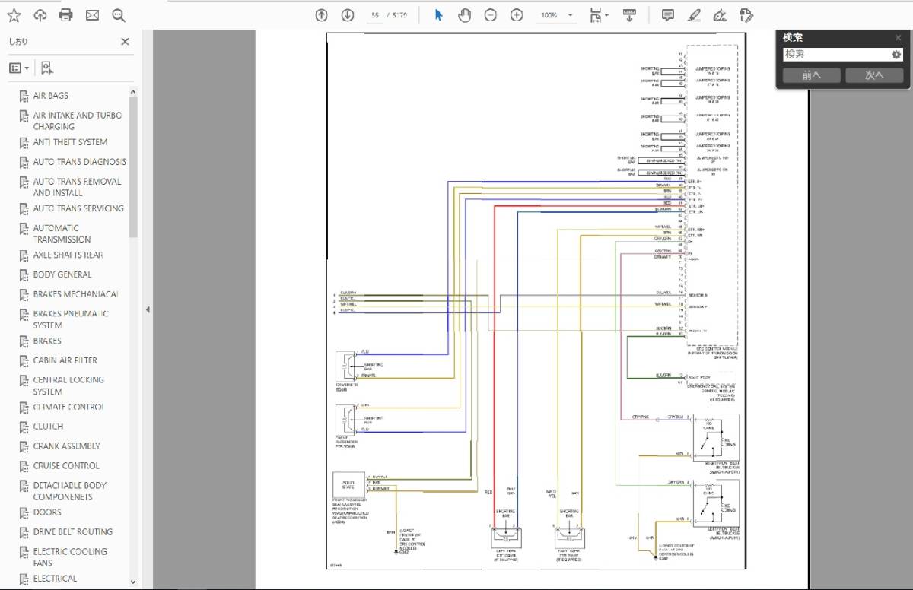Click the bookmarks panel scrollbar thumb

(x=134, y=167)
